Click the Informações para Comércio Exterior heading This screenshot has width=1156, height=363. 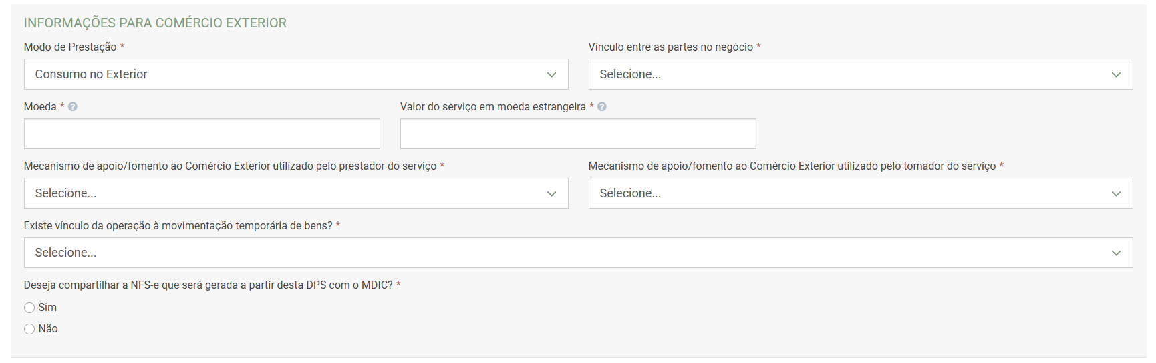pos(155,23)
